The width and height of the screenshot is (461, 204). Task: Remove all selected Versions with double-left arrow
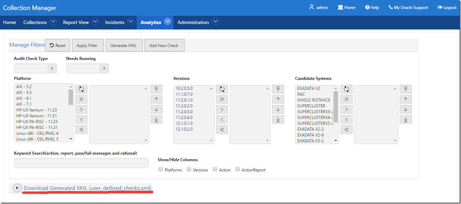[x=222, y=130]
